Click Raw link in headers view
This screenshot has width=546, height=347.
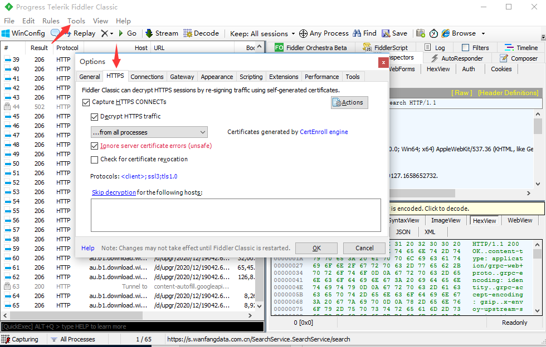coord(462,93)
